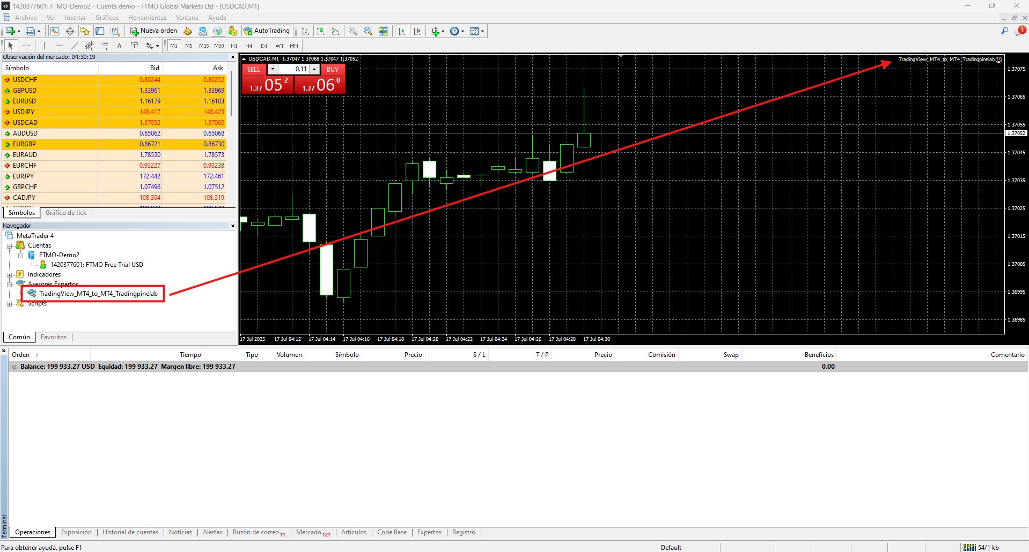
Task: Select the H1 timeframe button
Action: point(234,46)
